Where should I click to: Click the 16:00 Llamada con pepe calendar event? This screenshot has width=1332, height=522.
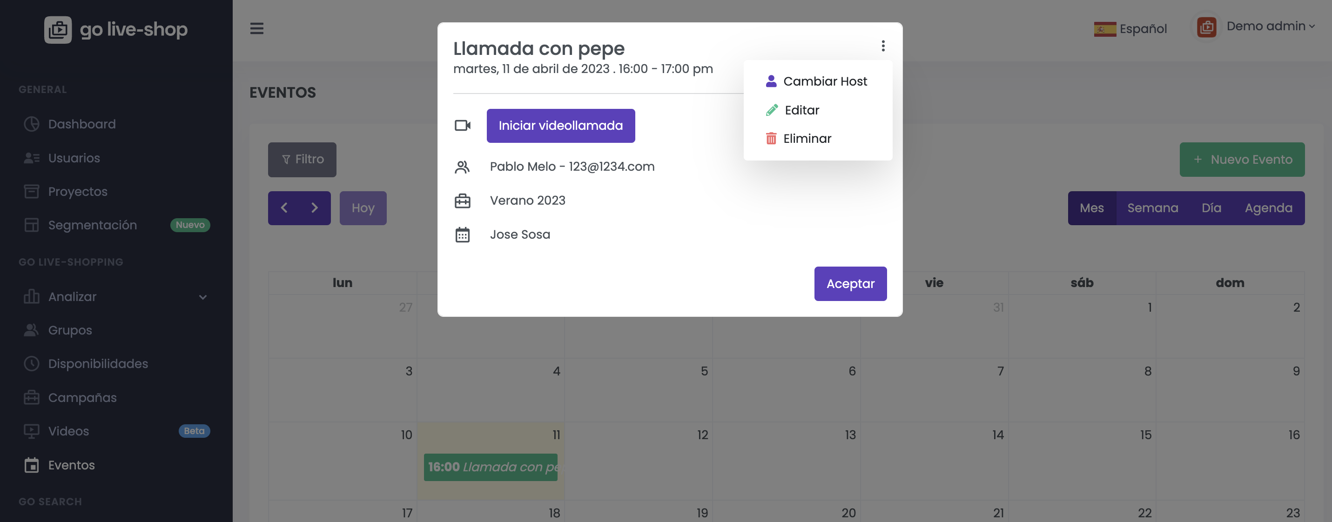click(490, 467)
